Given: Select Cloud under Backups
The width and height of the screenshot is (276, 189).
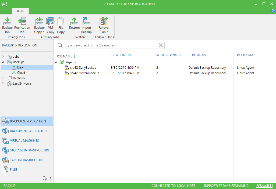Looking at the screenshot, I should (21, 73).
